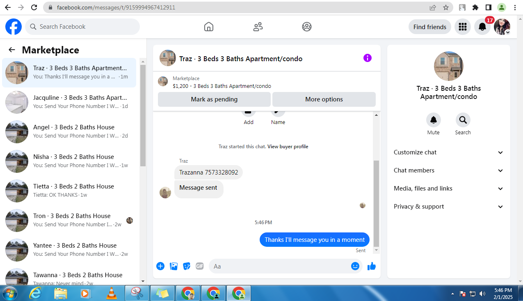Click More options button
This screenshot has height=301, width=523.
pos(324,99)
